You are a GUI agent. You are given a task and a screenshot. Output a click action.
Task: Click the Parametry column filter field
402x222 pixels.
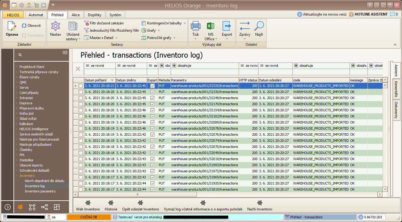205,72
